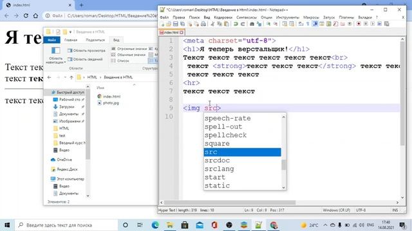Open the Кодировки menu in Notepad++
This screenshot has height=231, width=412.
pyautogui.click(x=223, y=17)
